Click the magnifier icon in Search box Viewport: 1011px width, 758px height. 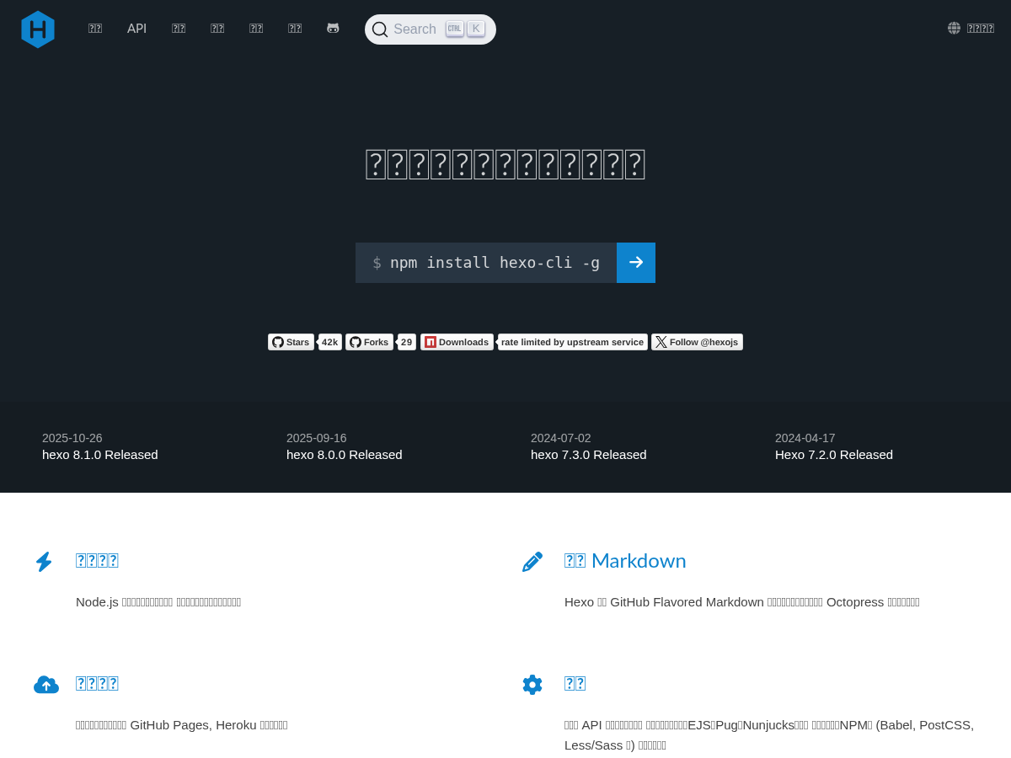[x=380, y=29]
